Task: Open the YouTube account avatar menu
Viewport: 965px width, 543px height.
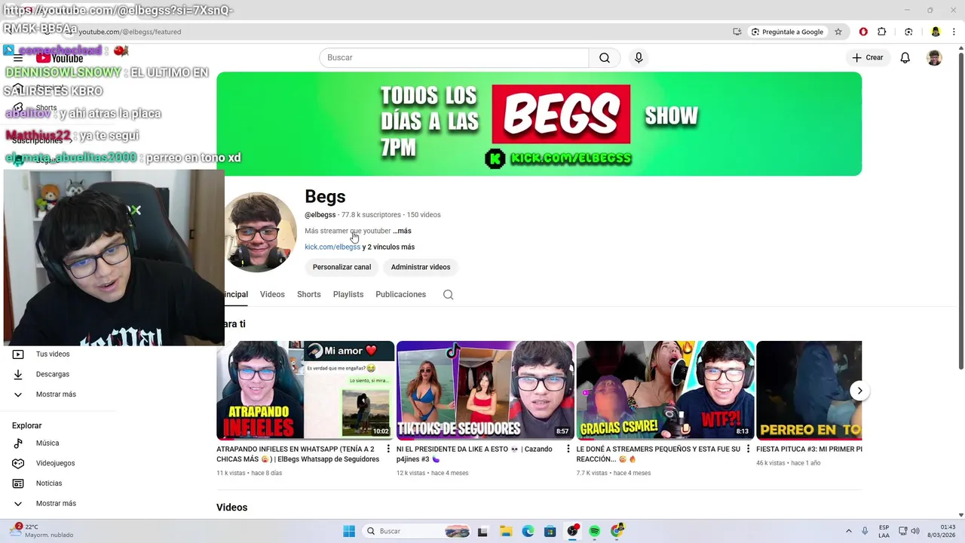Action: pos(934,58)
